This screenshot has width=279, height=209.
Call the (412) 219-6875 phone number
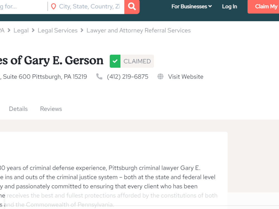click(128, 77)
